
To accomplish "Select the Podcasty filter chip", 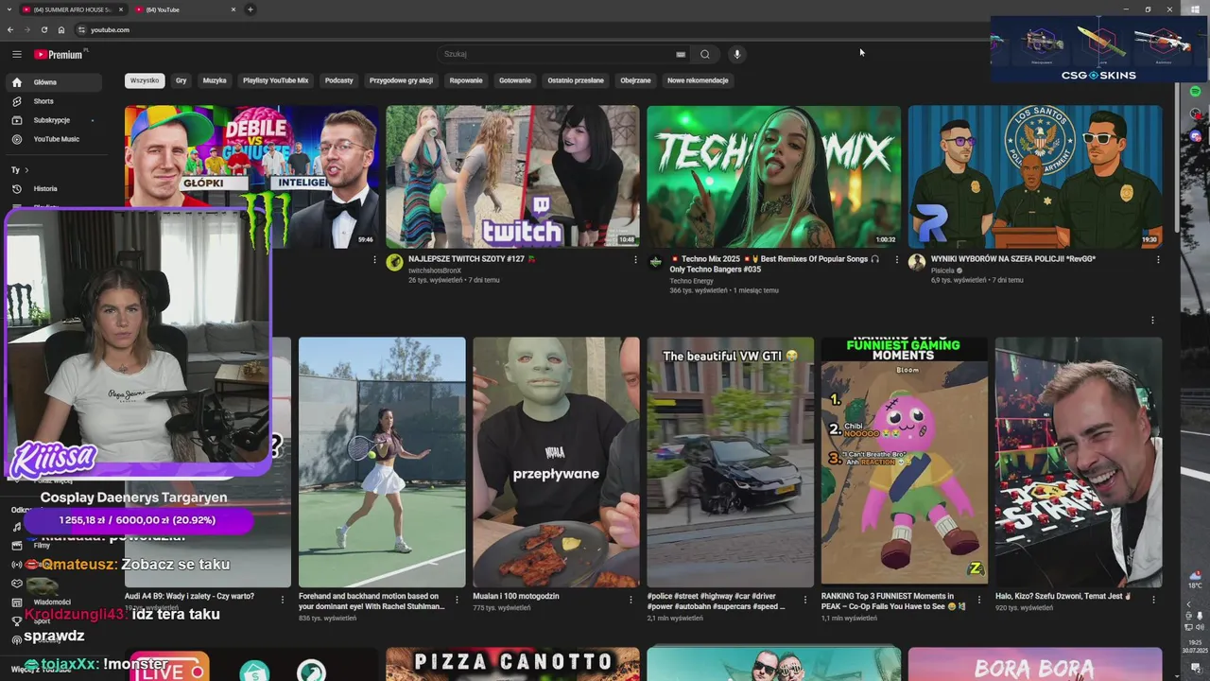I will pos(338,80).
